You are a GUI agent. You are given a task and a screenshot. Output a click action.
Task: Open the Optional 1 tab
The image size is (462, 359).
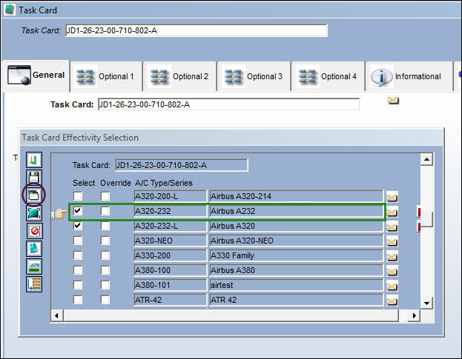click(107, 76)
